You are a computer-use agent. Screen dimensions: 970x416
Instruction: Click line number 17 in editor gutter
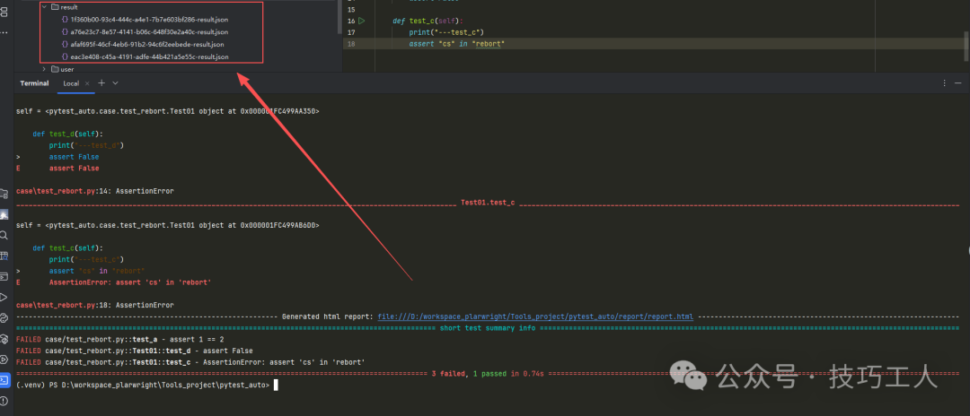351,32
